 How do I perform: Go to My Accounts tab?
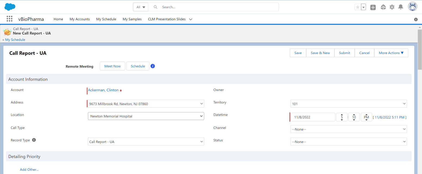(80, 19)
